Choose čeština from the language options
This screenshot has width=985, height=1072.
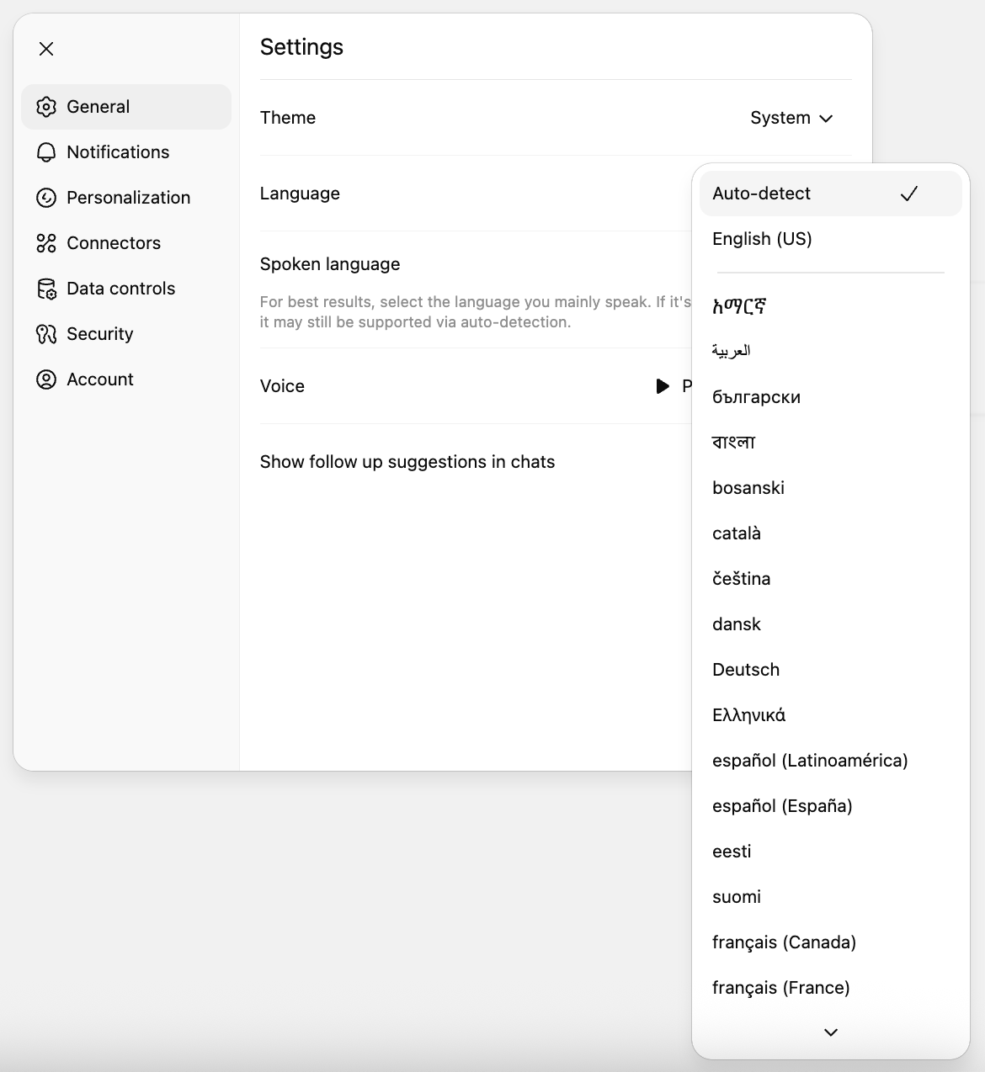[x=742, y=578]
